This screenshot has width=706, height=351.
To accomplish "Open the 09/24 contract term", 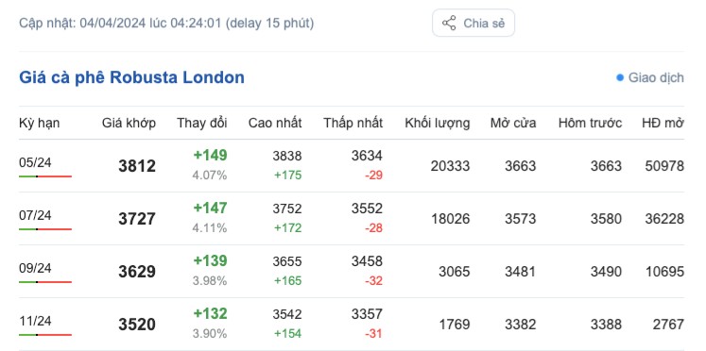I will tap(35, 268).
